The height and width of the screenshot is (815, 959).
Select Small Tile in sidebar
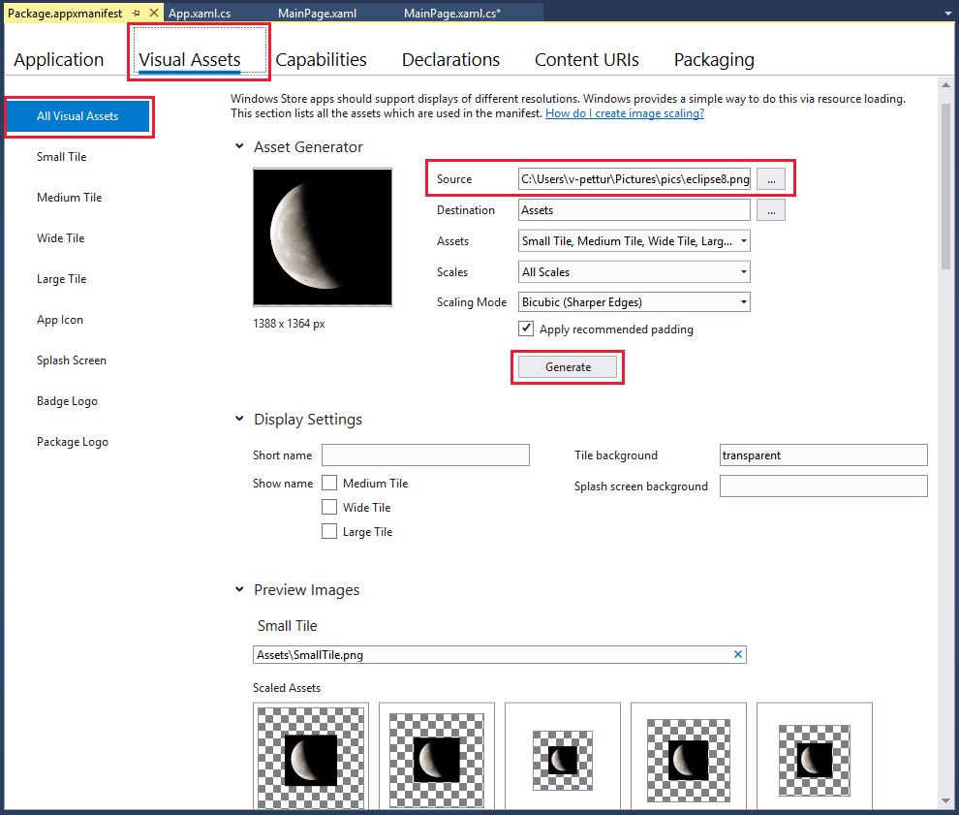[61, 157]
